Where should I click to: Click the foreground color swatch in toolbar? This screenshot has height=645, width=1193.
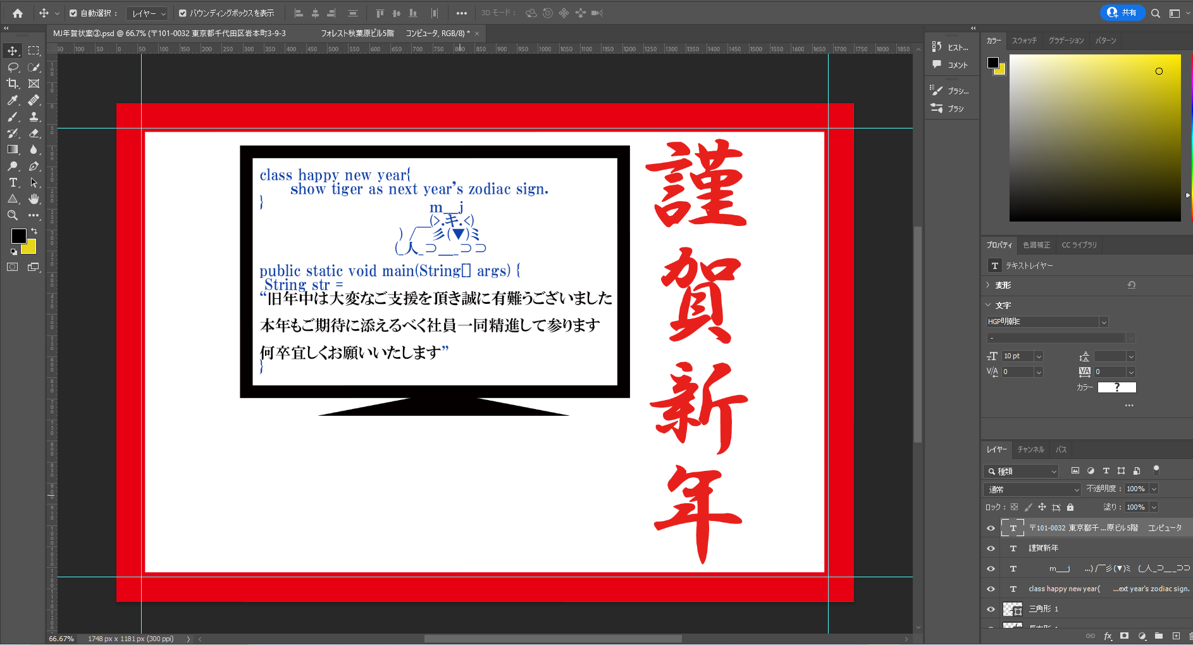coord(18,235)
